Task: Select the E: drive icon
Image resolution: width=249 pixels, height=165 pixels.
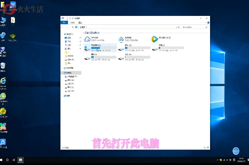Action: [x=155, y=49]
